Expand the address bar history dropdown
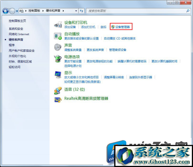This screenshot has height=167, width=193. point(76,11)
